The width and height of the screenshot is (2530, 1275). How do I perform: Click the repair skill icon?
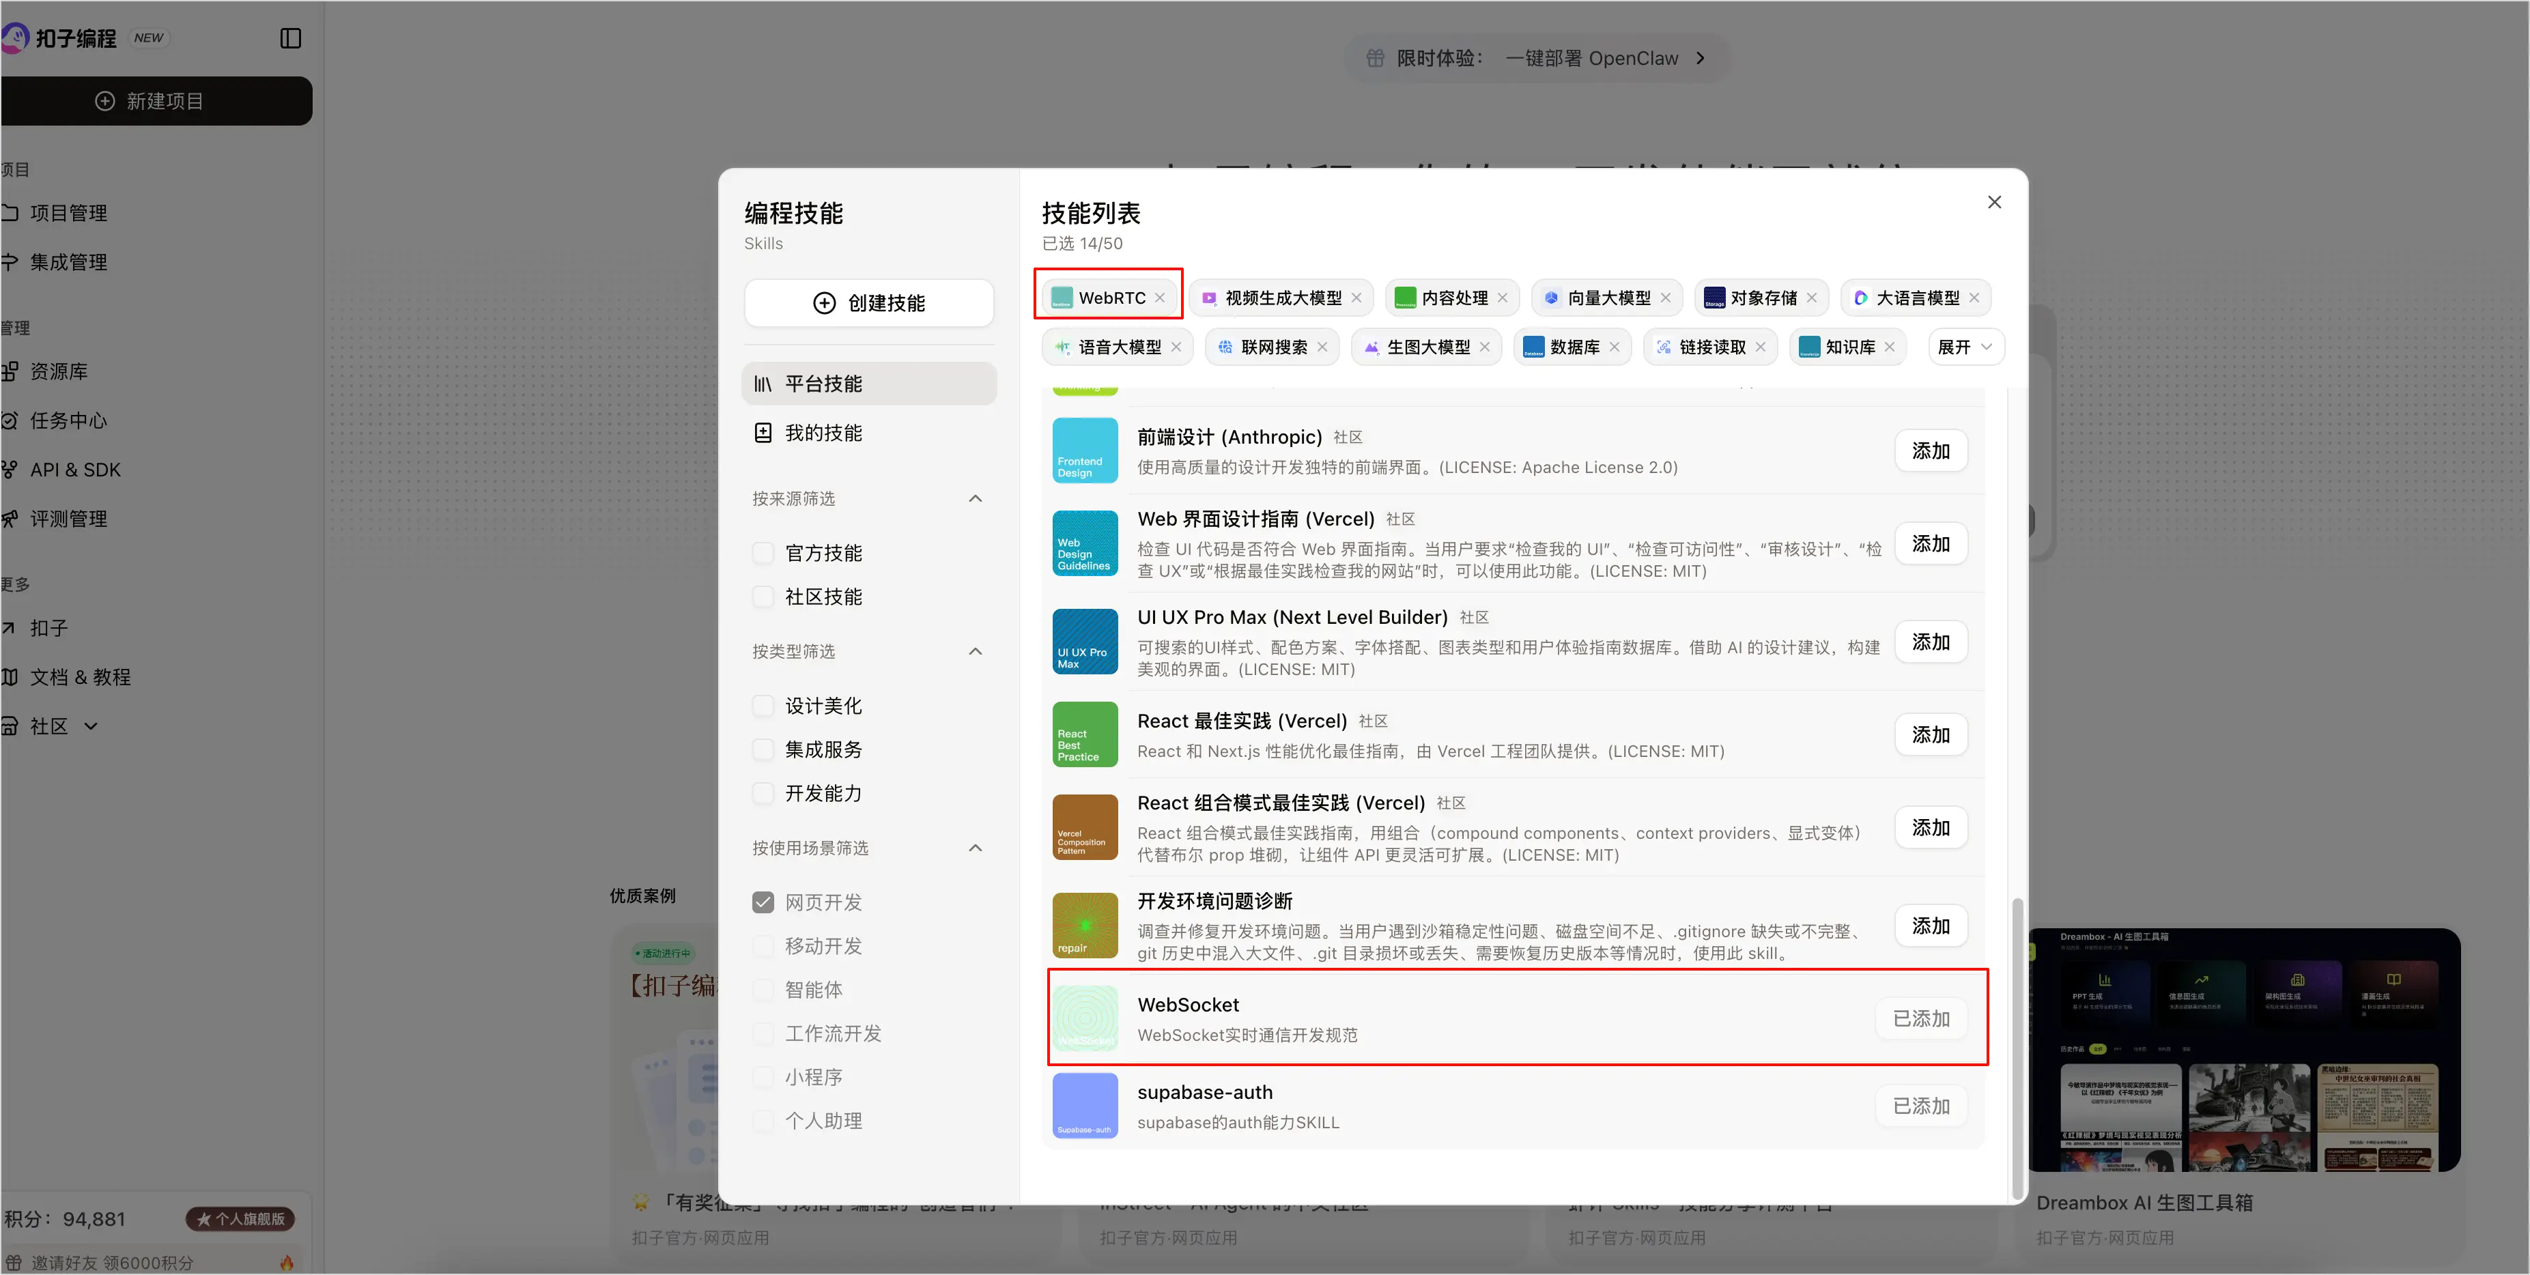coord(1085,926)
